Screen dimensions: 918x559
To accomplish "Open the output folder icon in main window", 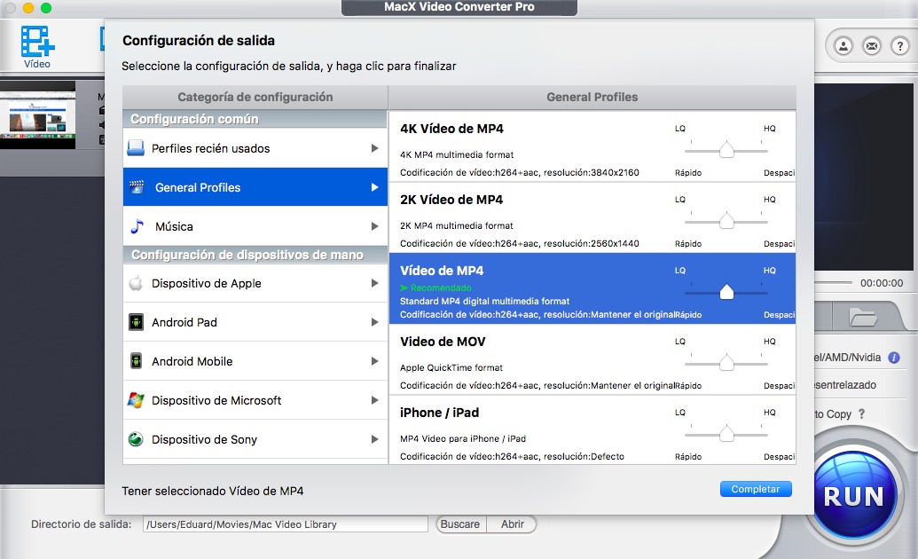I will click(863, 317).
